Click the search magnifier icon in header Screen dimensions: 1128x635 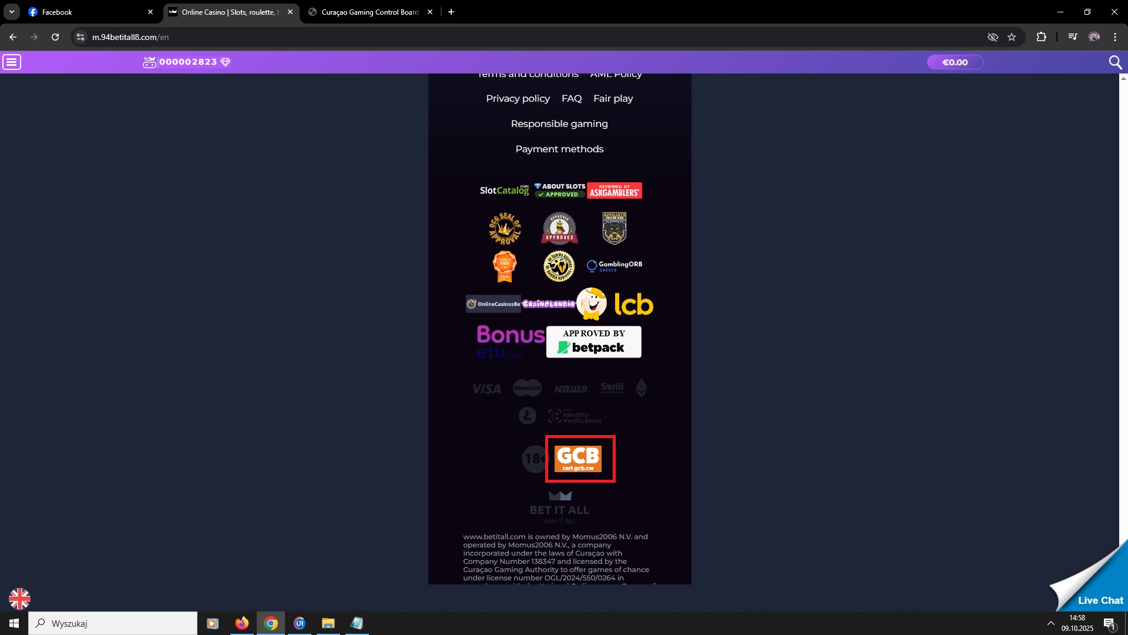coord(1114,62)
